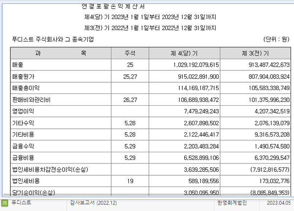The height and width of the screenshot is (211, 294).
Task: Click note 19 in 법인세비용 row
Action: click(130, 181)
